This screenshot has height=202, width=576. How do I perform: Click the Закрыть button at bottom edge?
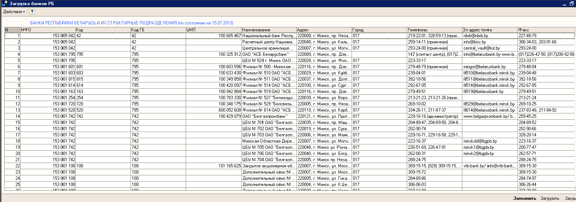pyautogui.click(x=570, y=198)
